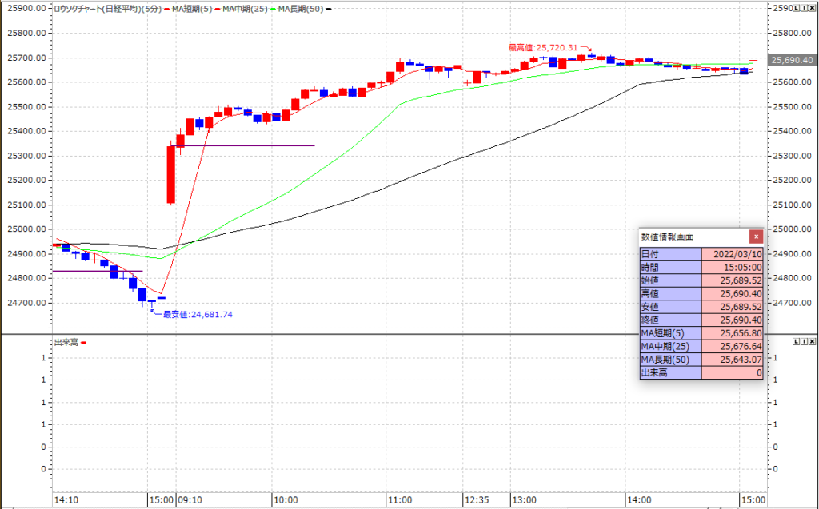The image size is (819, 509).
Task: Click the 10:00 label on the time axis
Action: coord(286,500)
